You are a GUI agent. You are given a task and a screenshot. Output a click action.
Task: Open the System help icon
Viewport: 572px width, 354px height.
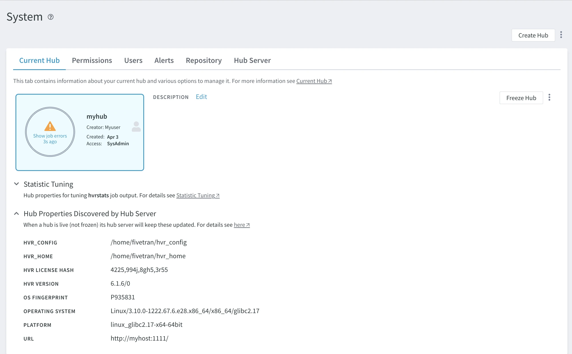(51, 17)
